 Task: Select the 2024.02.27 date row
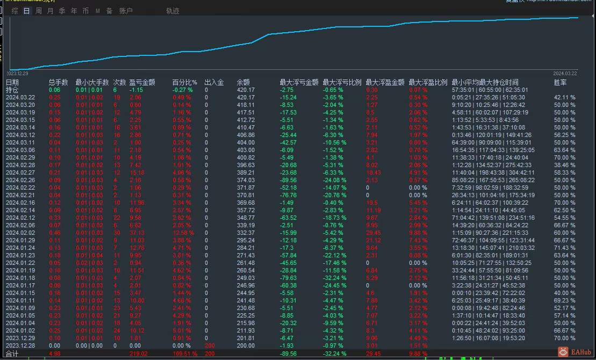pyautogui.click(x=20, y=173)
